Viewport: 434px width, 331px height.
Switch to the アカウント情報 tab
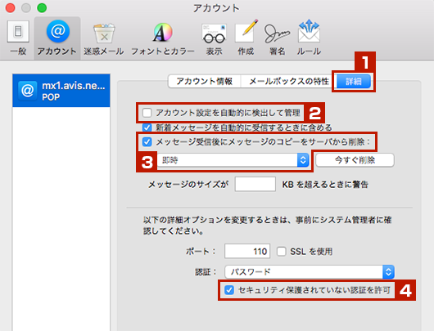pyautogui.click(x=205, y=81)
